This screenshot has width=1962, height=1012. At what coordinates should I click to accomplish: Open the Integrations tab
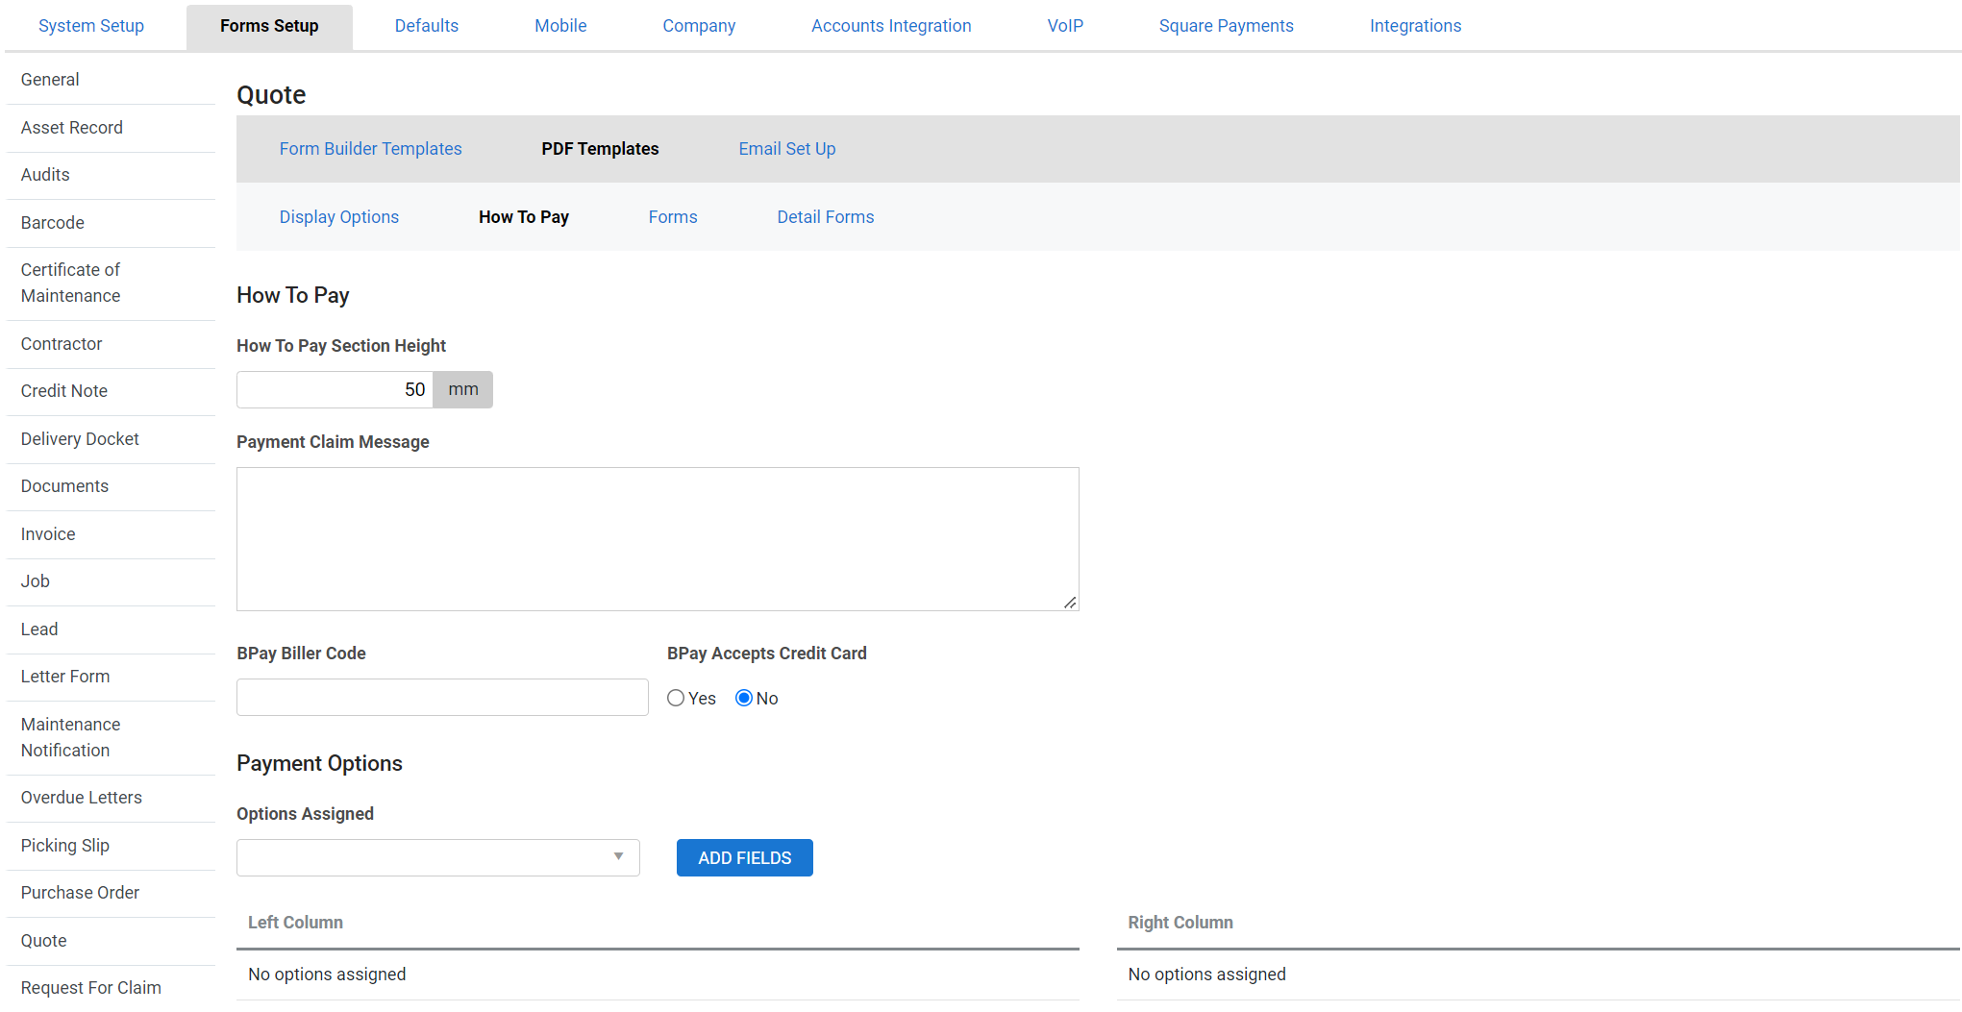coord(1415,26)
